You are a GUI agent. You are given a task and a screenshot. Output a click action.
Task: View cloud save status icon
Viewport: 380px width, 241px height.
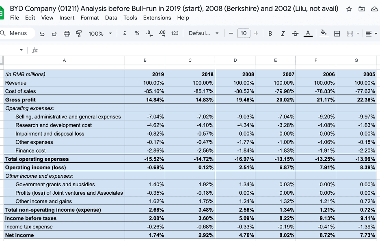point(374,9)
